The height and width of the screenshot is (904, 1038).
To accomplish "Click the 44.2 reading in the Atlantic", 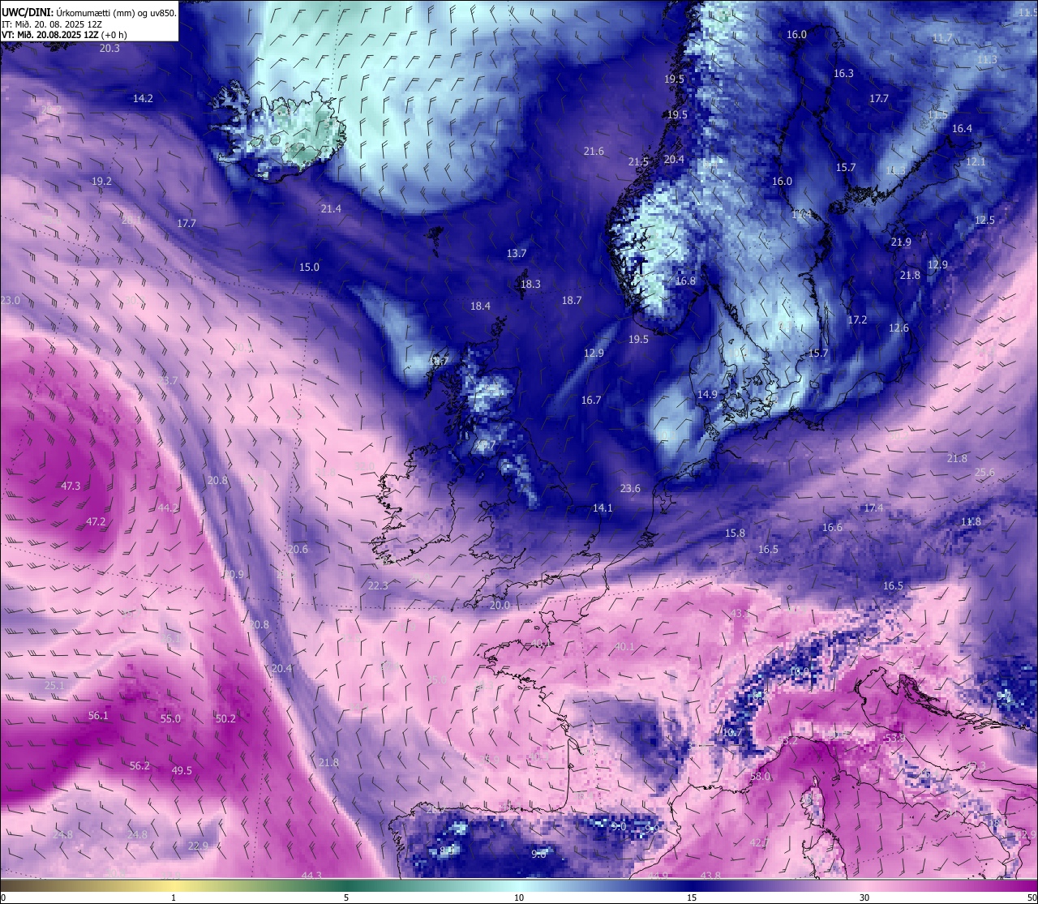I will click(x=168, y=508).
